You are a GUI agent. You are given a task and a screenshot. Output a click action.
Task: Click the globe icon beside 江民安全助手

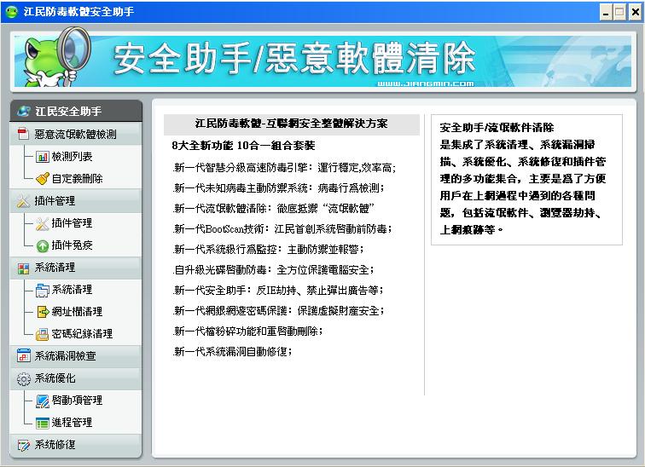[24, 111]
